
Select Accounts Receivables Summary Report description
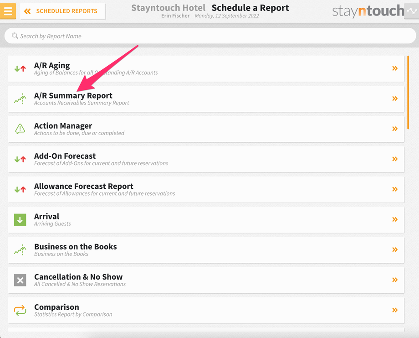pos(81,103)
